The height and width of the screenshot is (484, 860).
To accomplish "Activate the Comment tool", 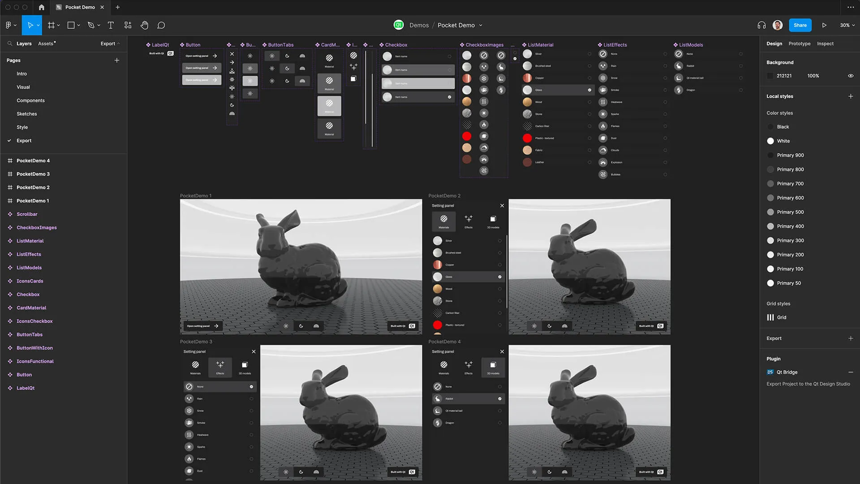I will tap(161, 25).
